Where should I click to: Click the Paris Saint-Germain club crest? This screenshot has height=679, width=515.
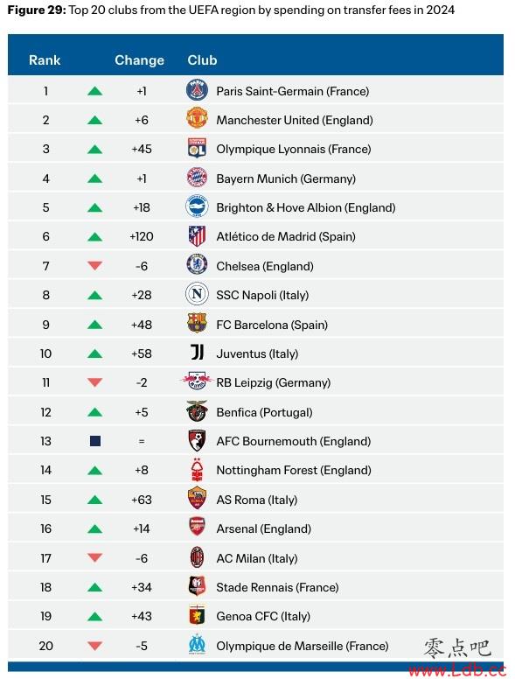197,90
